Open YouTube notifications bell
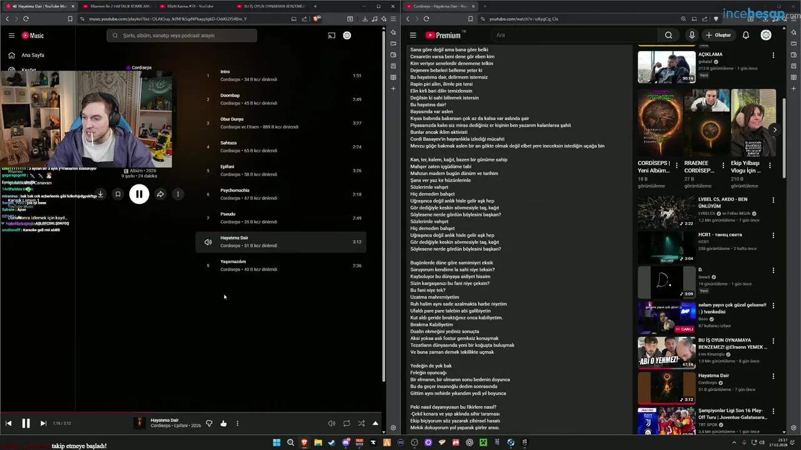801x450 pixels. pos(746,35)
